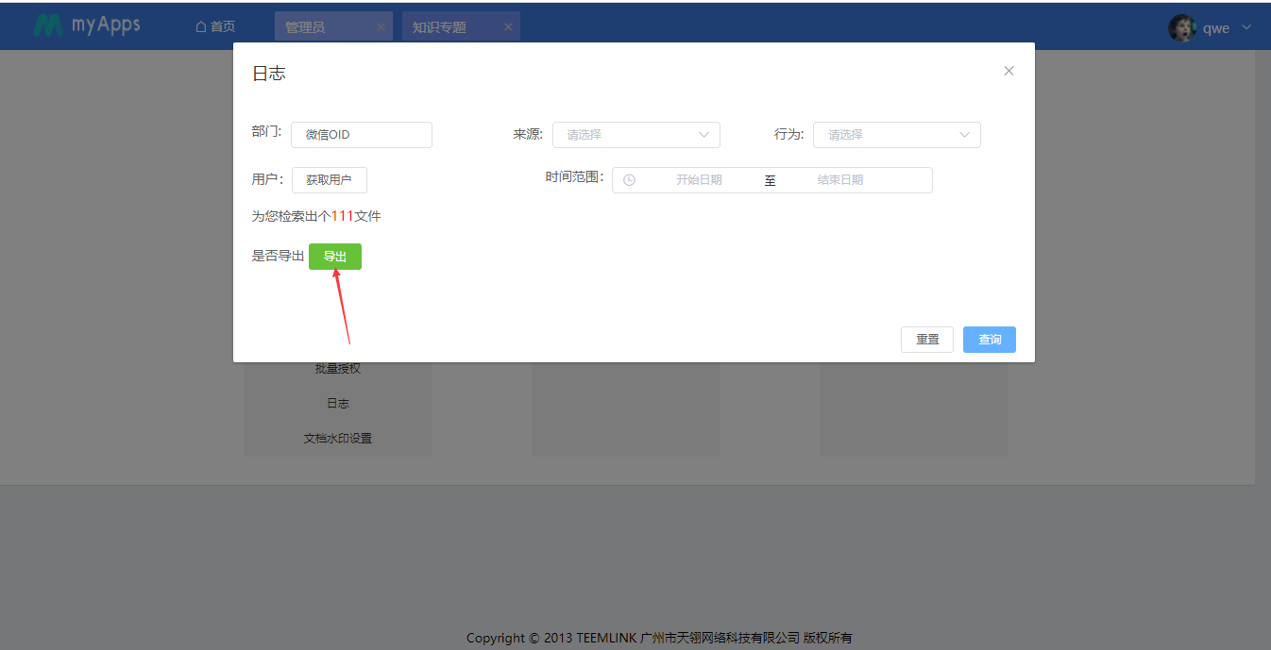Click the qwe user avatar
The width and height of the screenshot is (1271, 650).
coord(1181,27)
